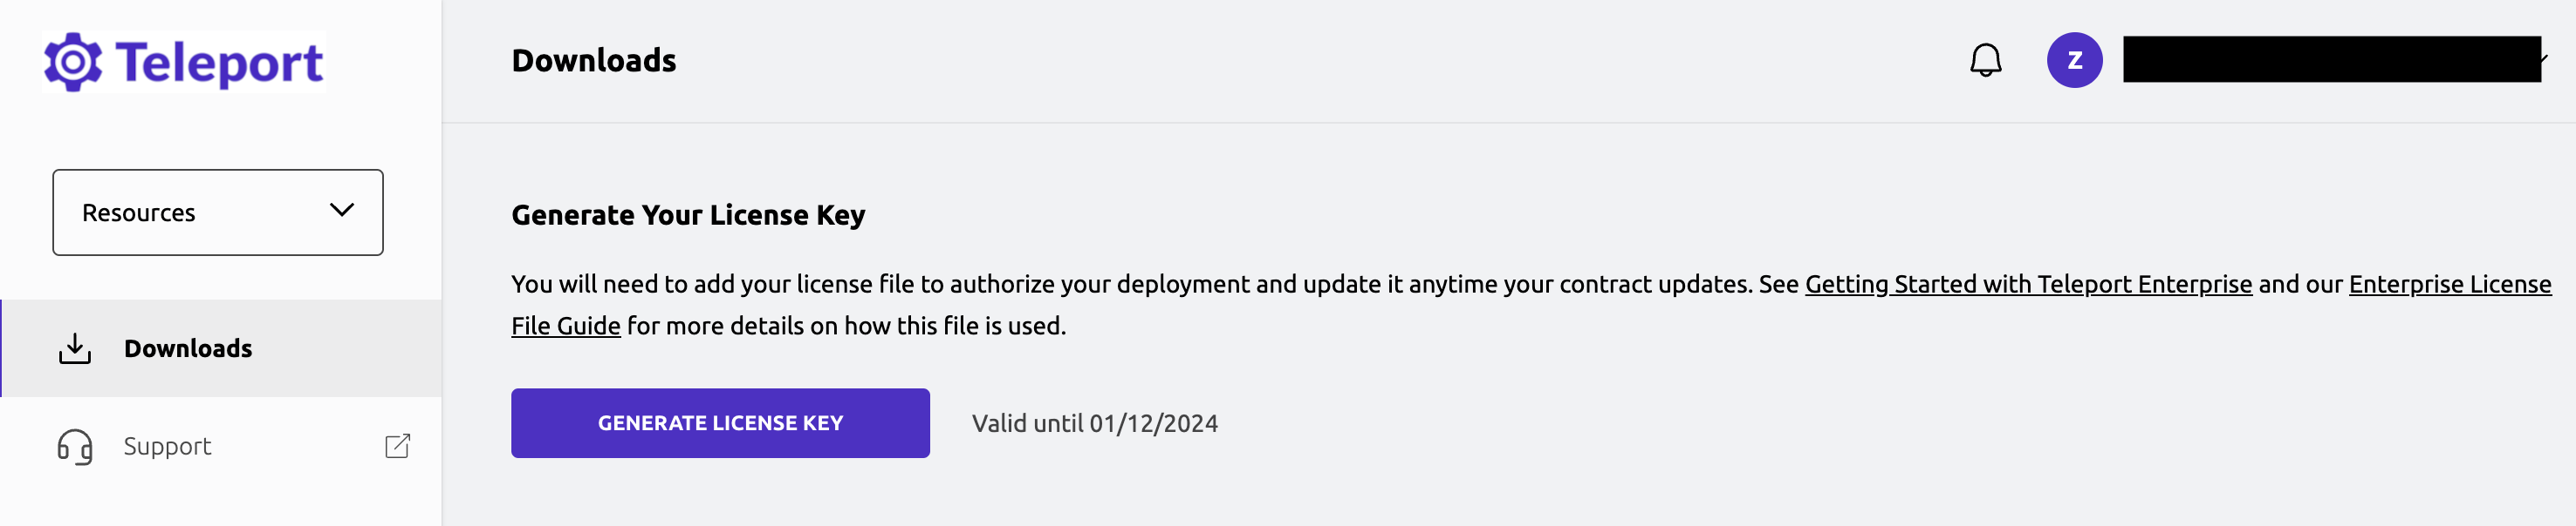This screenshot has width=2576, height=526.
Task: Open the Resources dropdown
Action: 217,212
